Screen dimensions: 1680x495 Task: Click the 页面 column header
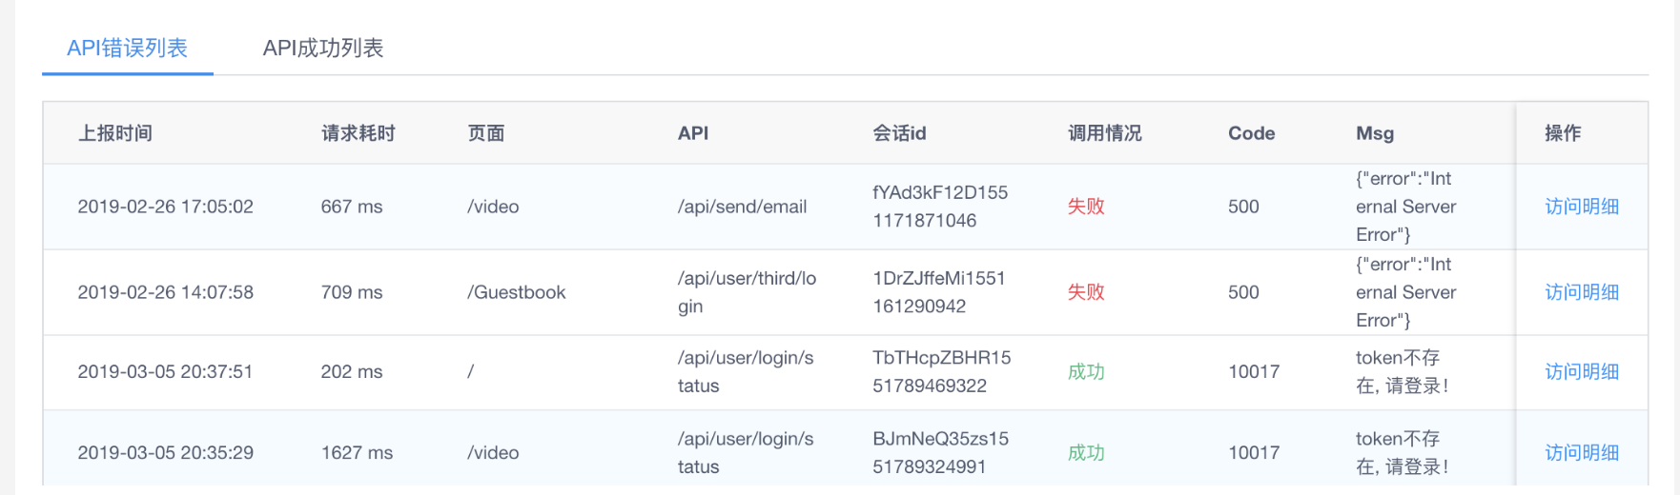click(485, 133)
